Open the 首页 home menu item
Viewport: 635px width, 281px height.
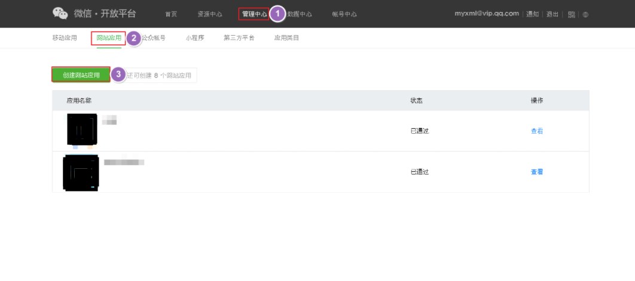(x=171, y=14)
